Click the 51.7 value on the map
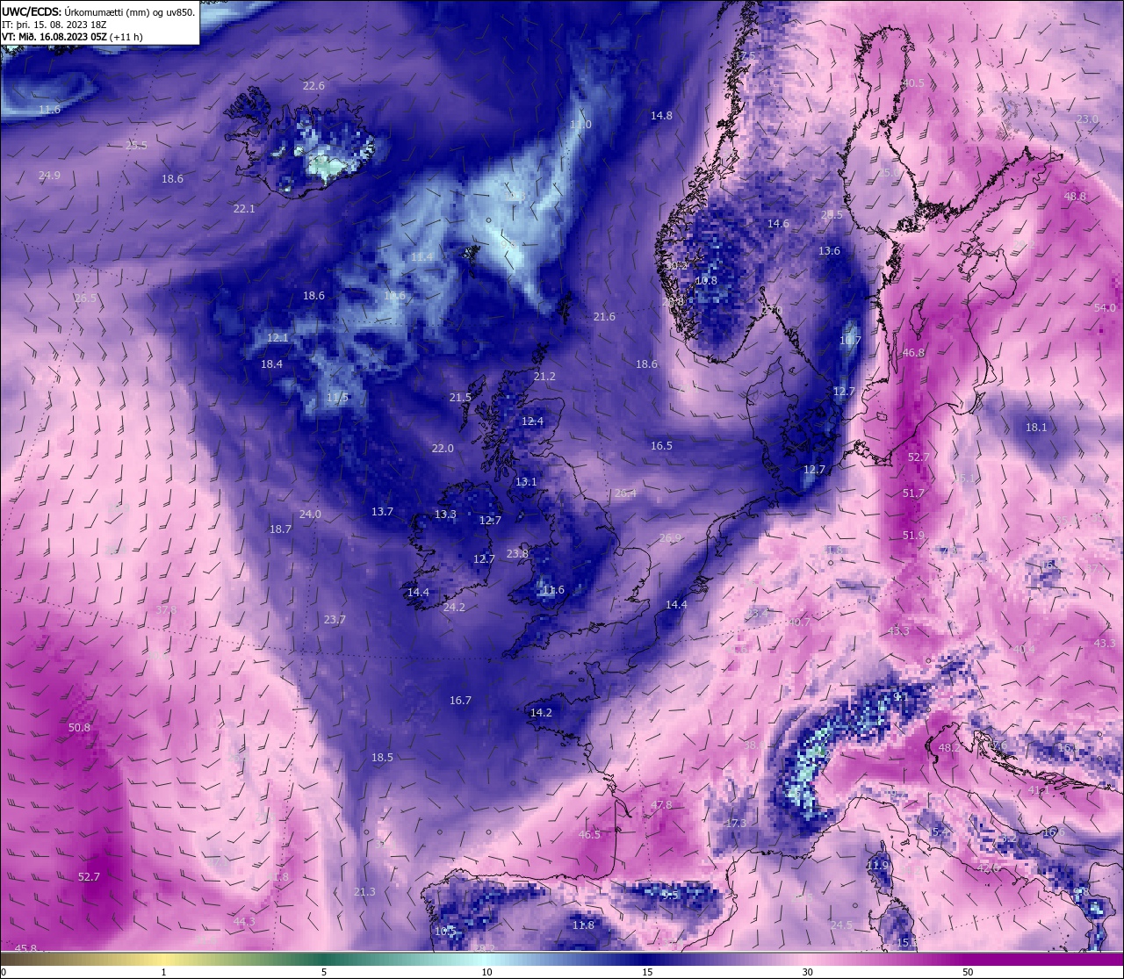Image resolution: width=1124 pixels, height=979 pixels. (x=913, y=493)
